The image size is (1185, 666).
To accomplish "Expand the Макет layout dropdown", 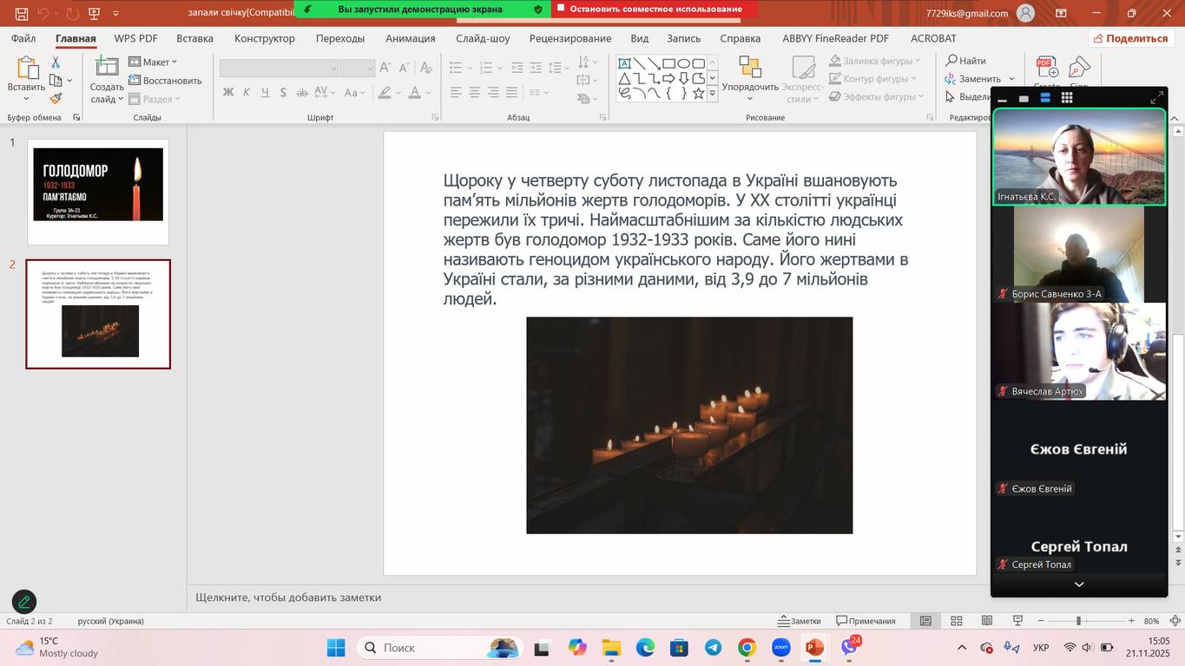I will [154, 62].
